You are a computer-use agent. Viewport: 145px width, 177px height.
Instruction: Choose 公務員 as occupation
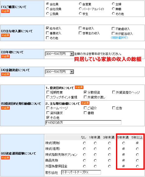(47, 14)
